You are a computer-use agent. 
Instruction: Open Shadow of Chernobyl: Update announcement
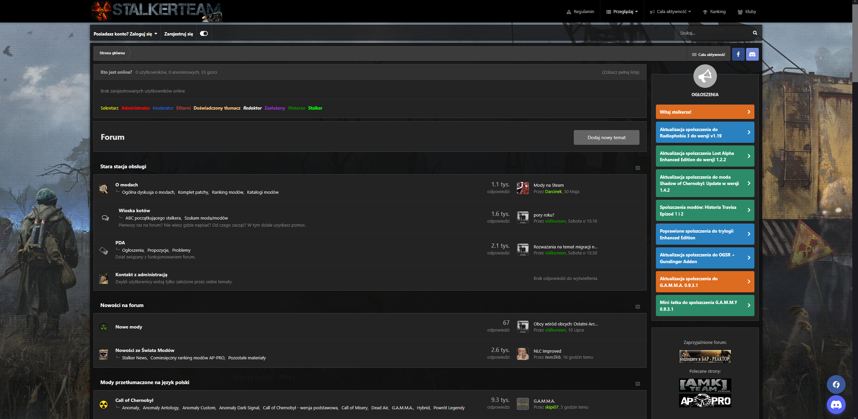coord(705,183)
